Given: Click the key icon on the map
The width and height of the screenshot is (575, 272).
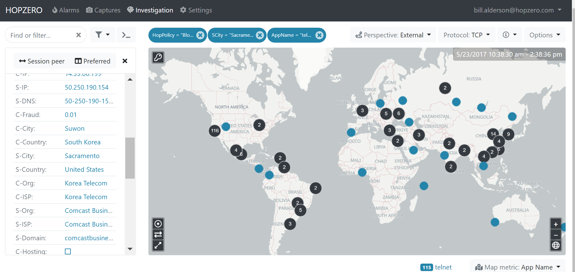Looking at the screenshot, I should pos(158,57).
